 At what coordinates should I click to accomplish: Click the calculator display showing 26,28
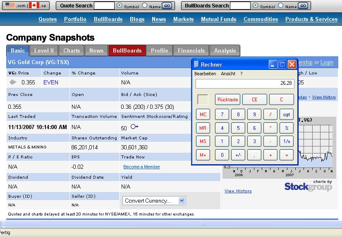pos(245,84)
